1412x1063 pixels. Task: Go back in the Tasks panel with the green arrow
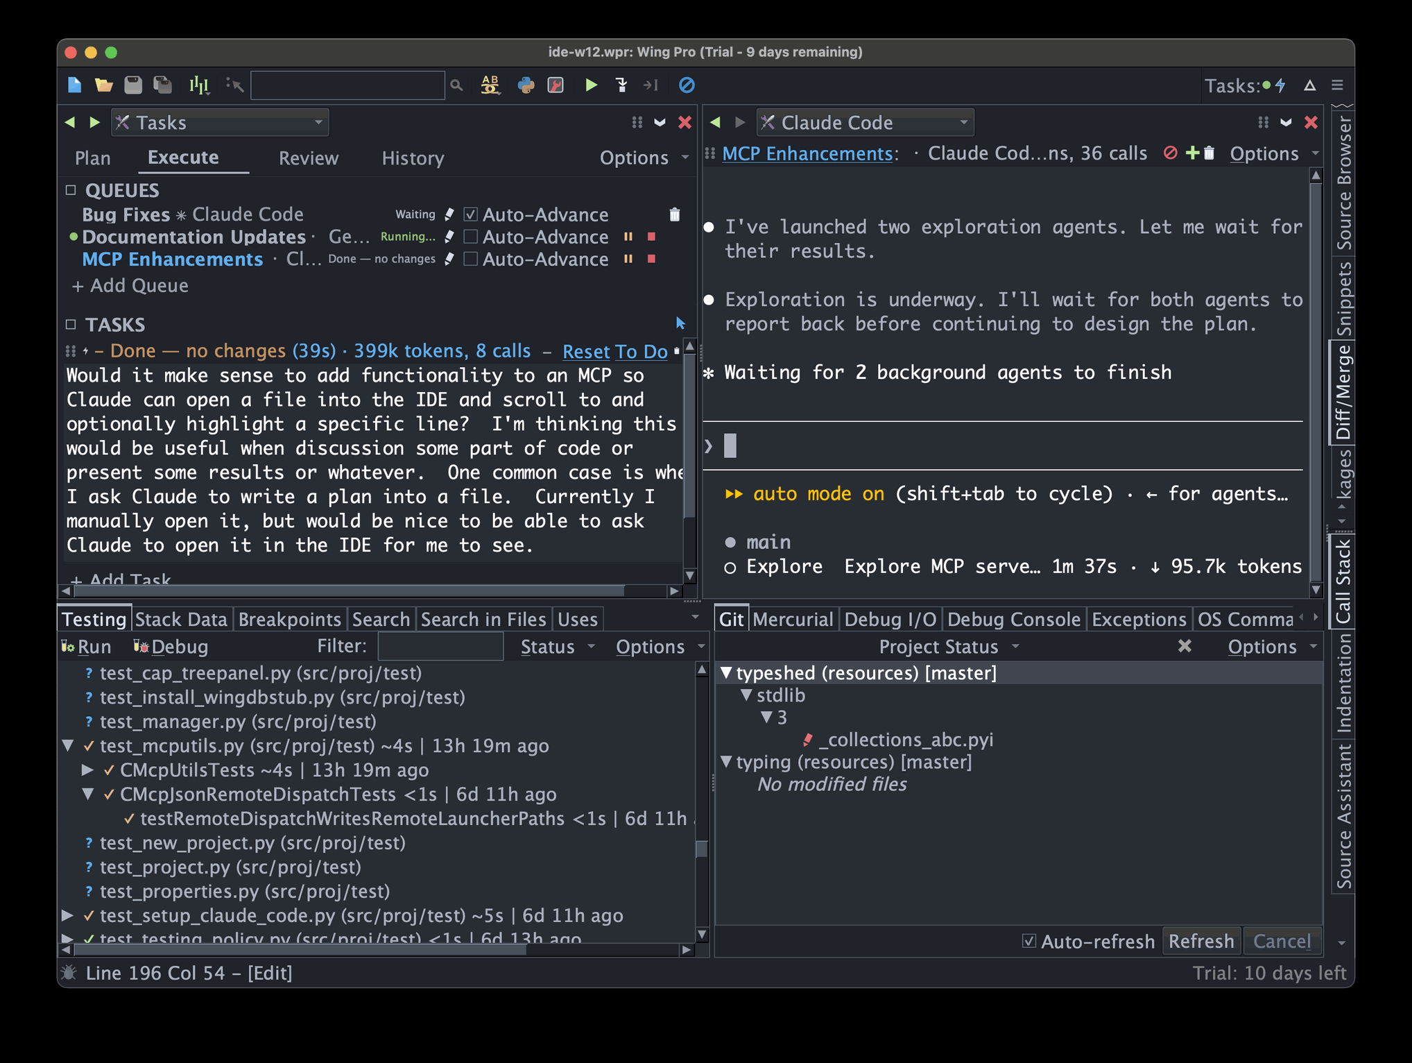(70, 123)
